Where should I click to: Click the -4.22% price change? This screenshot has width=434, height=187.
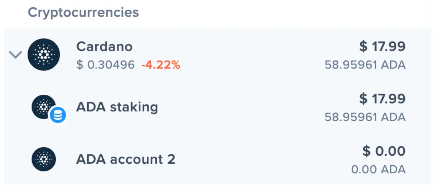pyautogui.click(x=161, y=65)
